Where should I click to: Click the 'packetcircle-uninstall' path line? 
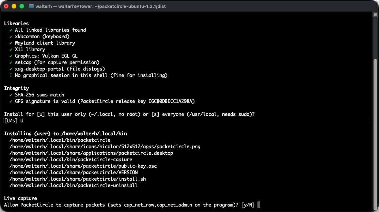pos(74,185)
